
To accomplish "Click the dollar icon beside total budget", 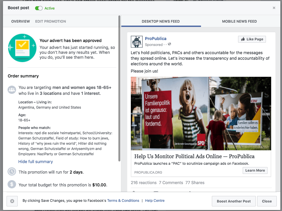I will [12, 184].
